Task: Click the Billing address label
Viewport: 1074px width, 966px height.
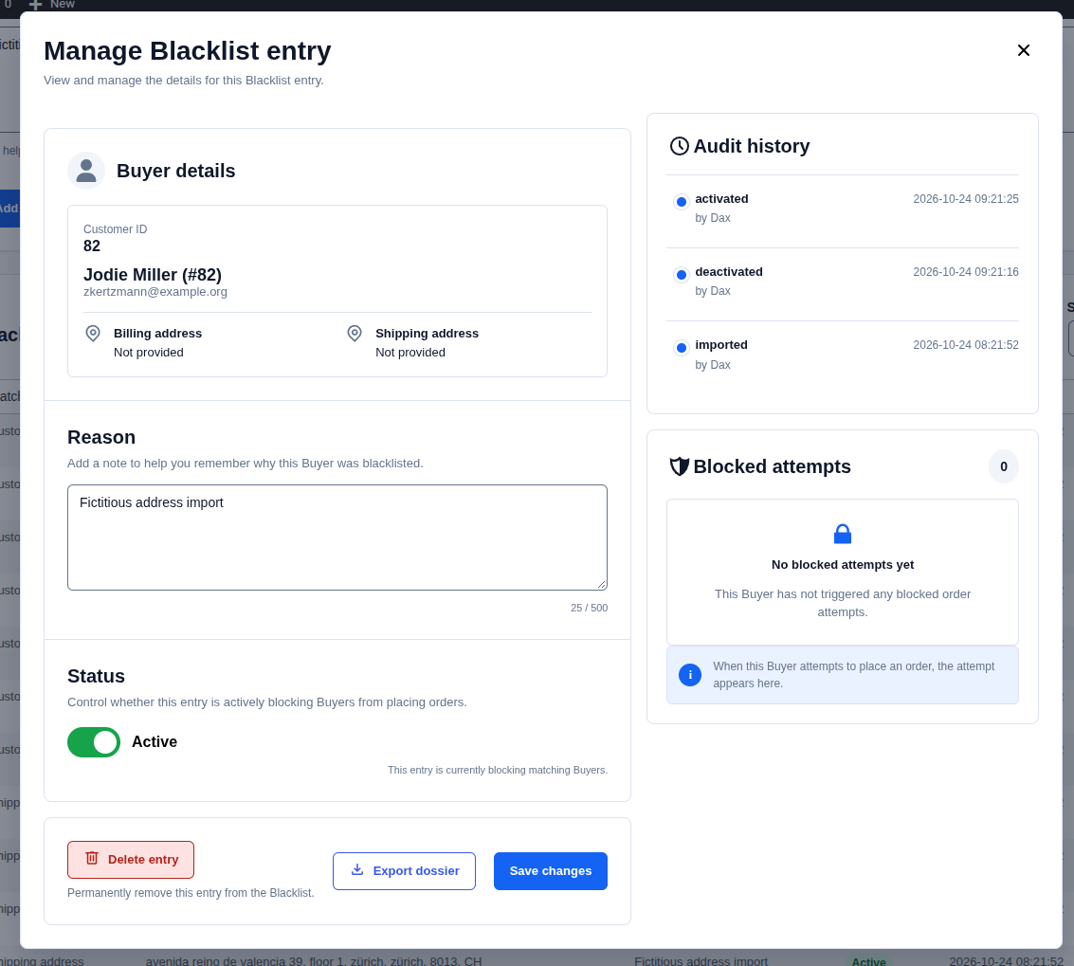Action: (x=157, y=334)
